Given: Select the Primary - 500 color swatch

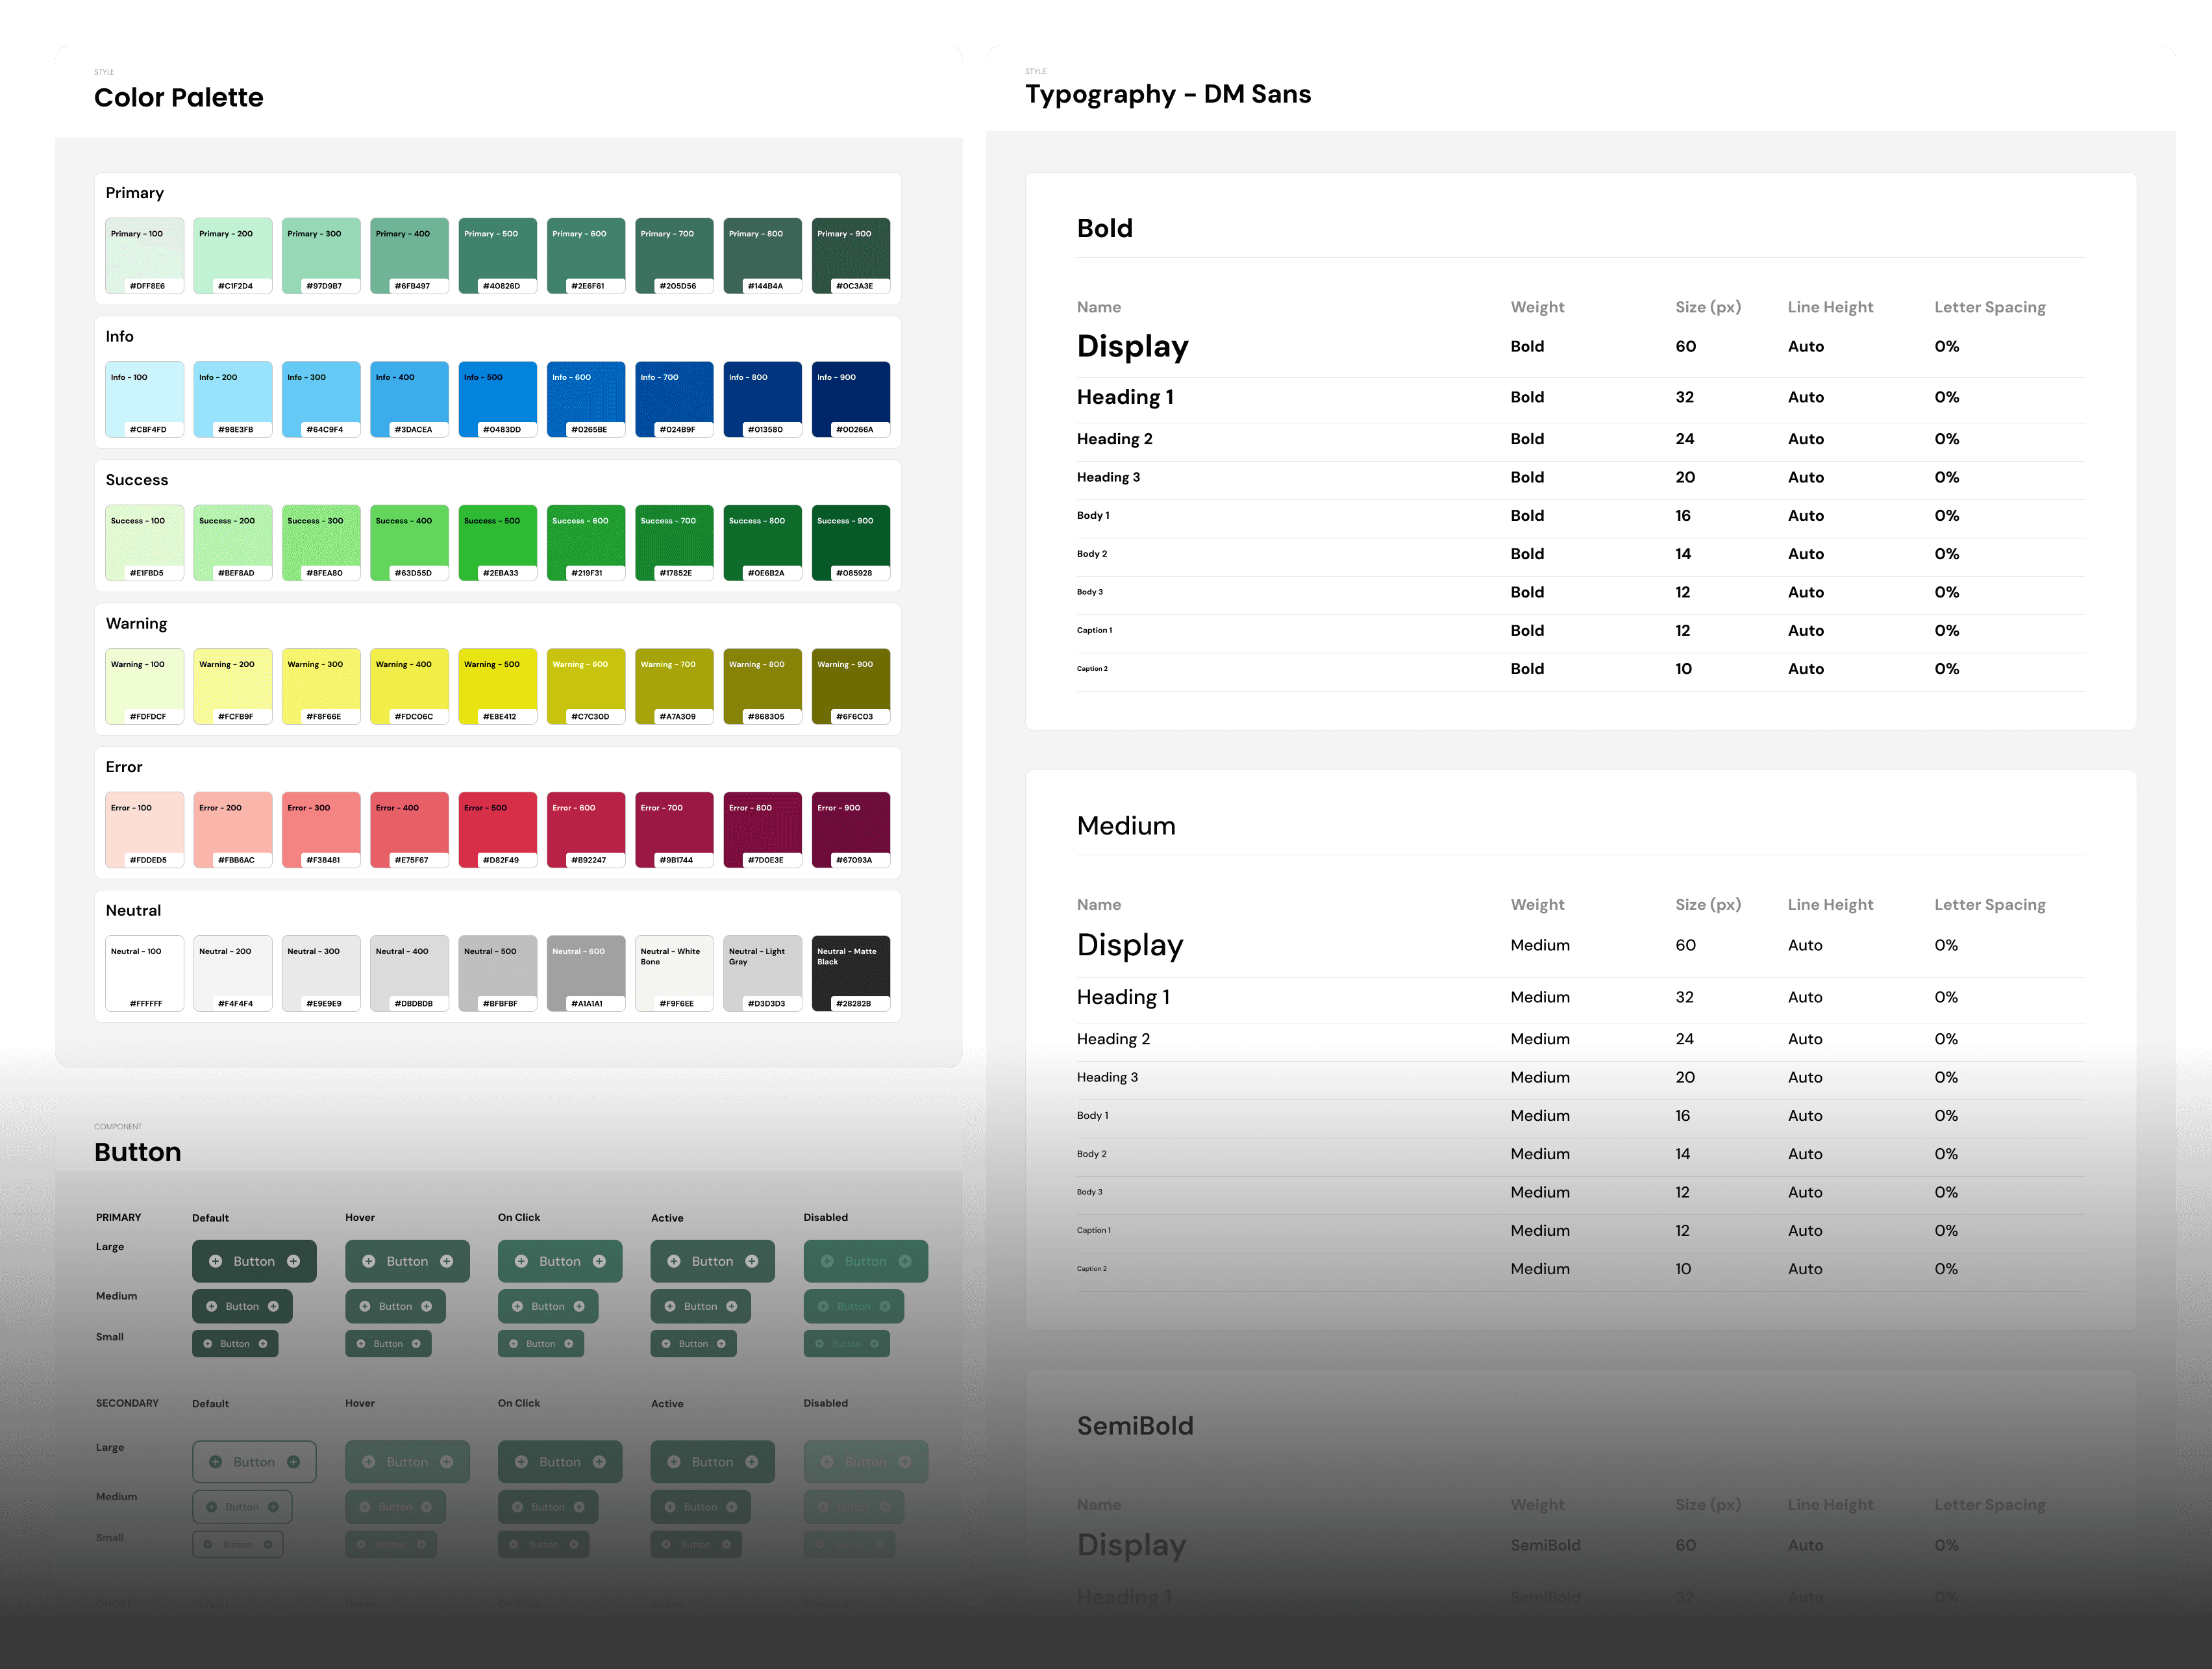Looking at the screenshot, I should pos(497,256).
